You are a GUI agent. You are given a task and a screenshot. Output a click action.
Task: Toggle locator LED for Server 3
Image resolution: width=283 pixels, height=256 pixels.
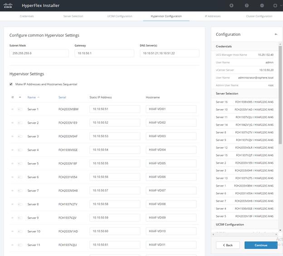point(20,136)
